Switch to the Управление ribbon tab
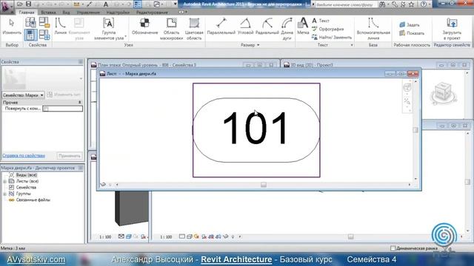474x266 pixels. tap(88, 13)
